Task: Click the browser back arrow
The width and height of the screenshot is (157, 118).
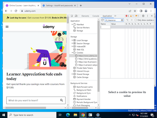Action: pyautogui.click(x=6, y=11)
